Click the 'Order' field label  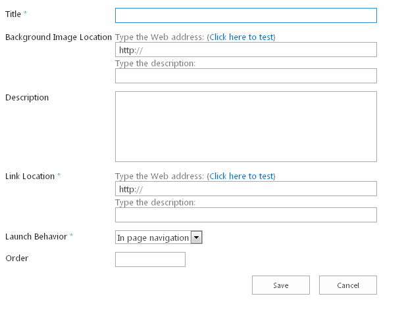pyautogui.click(x=16, y=258)
